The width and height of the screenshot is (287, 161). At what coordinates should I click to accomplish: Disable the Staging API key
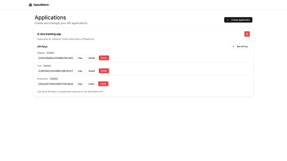pos(91,58)
